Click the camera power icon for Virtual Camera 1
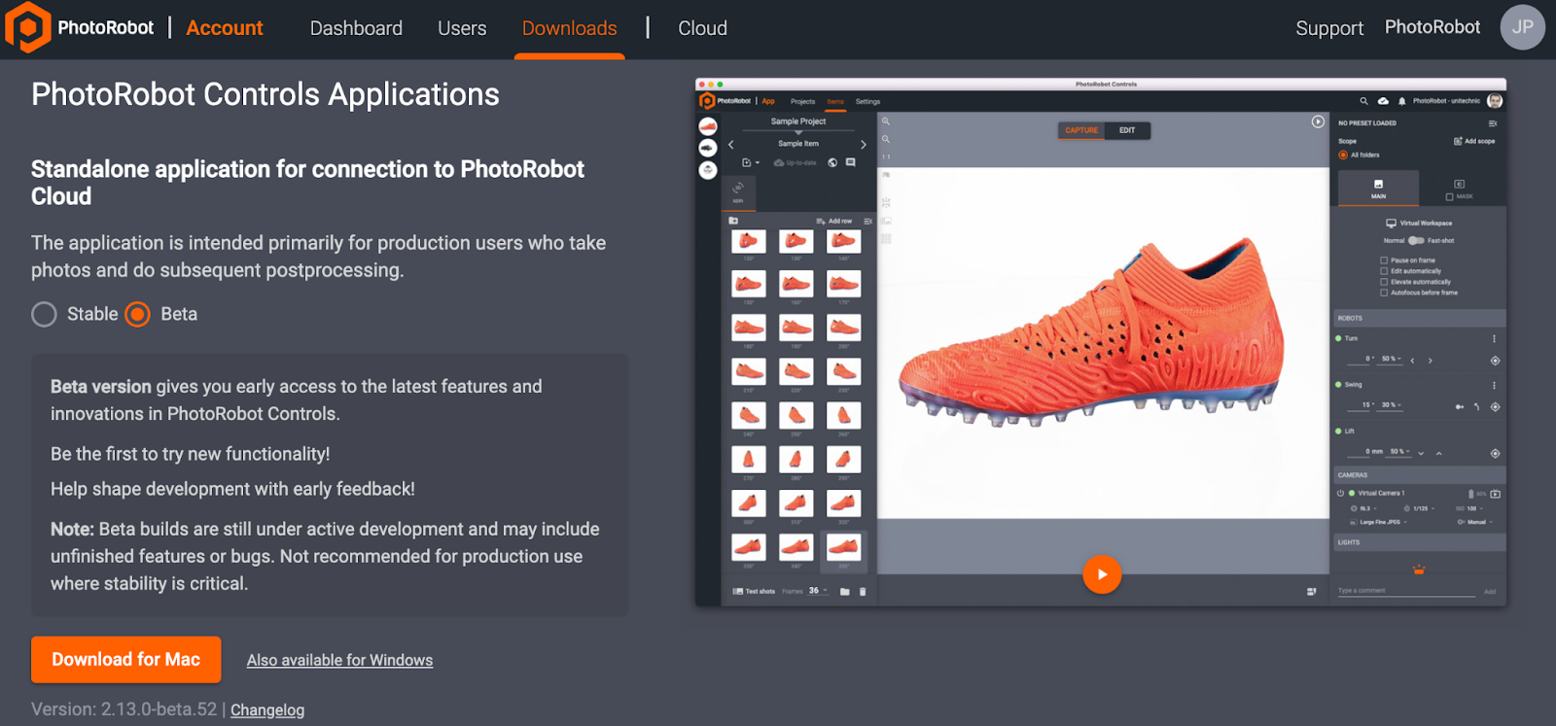This screenshot has width=1556, height=726. point(1340,494)
